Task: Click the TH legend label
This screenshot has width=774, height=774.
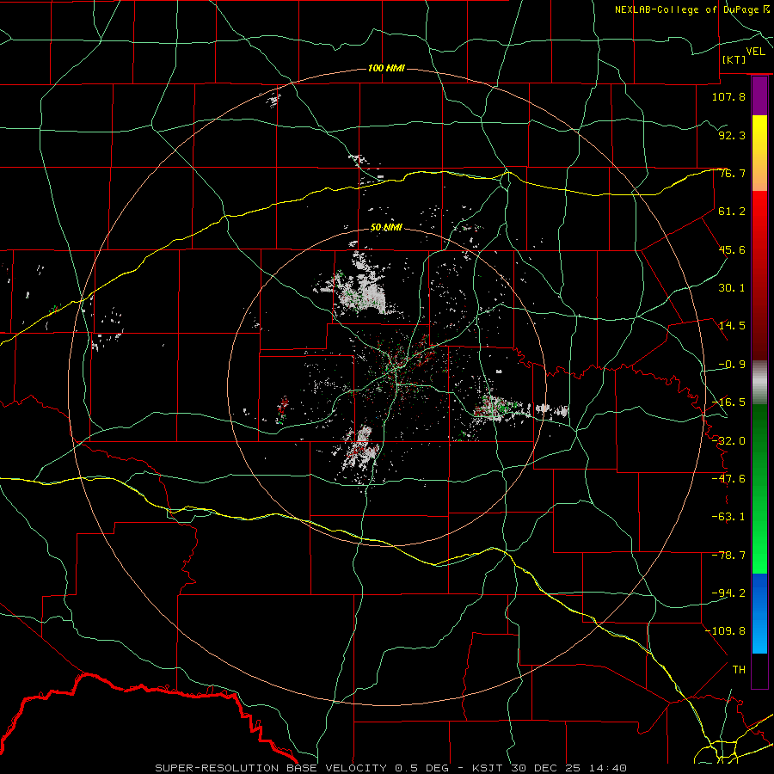Action: [739, 670]
